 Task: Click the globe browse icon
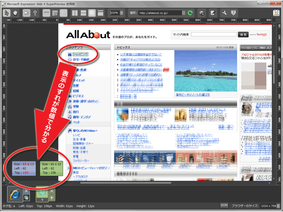click(x=201, y=12)
